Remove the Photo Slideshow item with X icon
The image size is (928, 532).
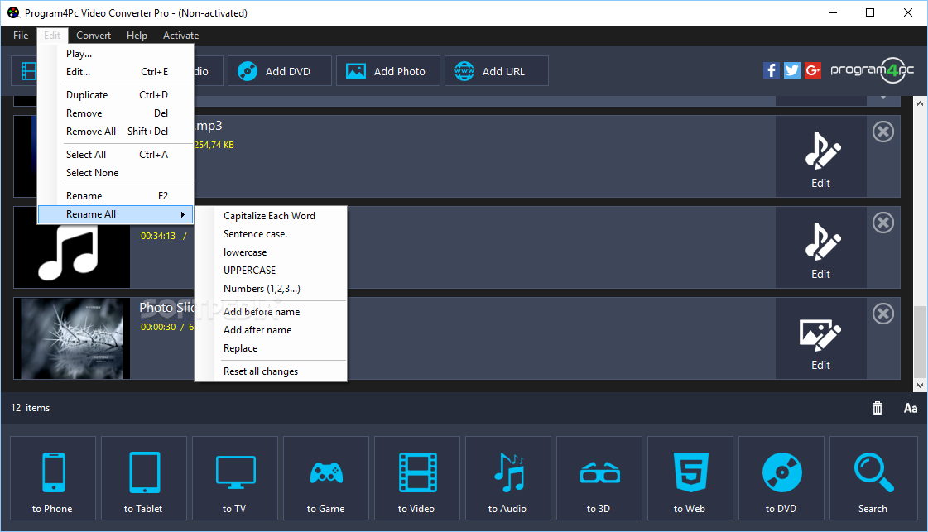(x=883, y=314)
